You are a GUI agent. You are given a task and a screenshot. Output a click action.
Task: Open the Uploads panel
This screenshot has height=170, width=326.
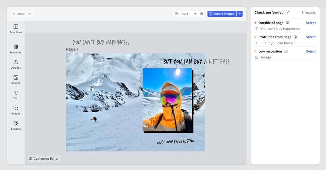pos(16,64)
